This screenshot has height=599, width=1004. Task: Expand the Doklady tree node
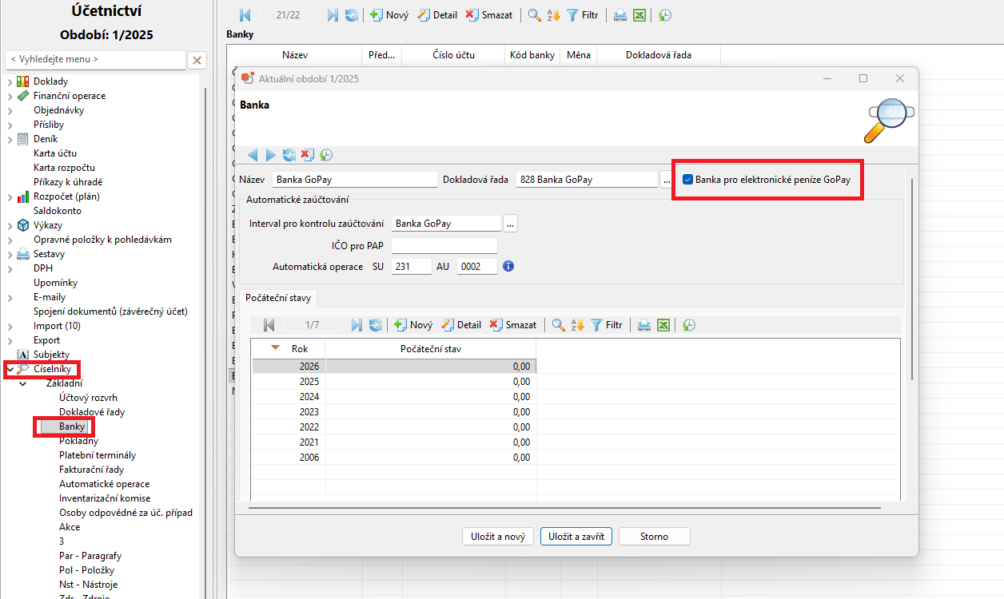tap(10, 81)
